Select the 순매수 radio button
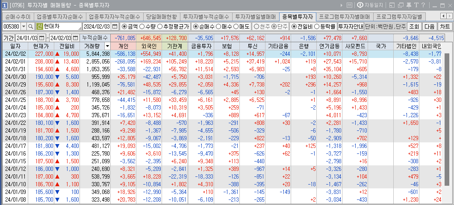Viewport: 454px width, 205px height. click(x=196, y=26)
